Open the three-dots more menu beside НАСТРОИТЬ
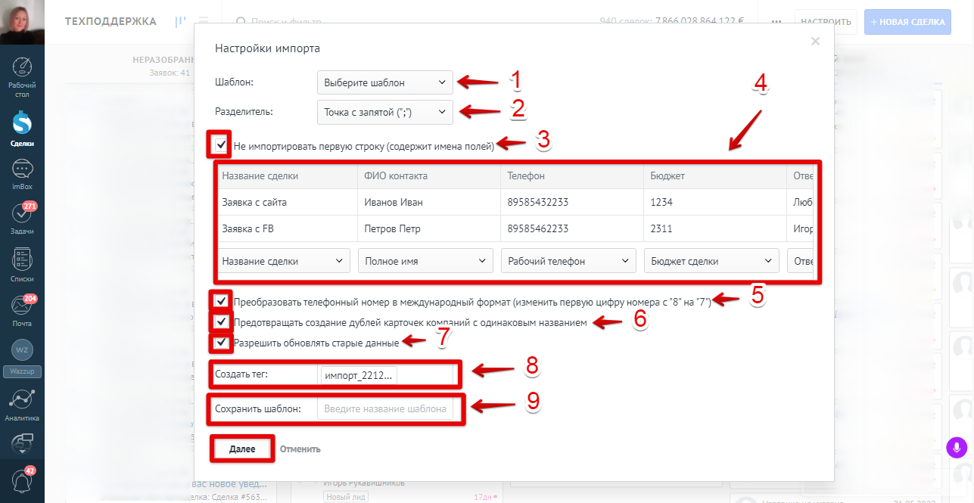 point(776,22)
